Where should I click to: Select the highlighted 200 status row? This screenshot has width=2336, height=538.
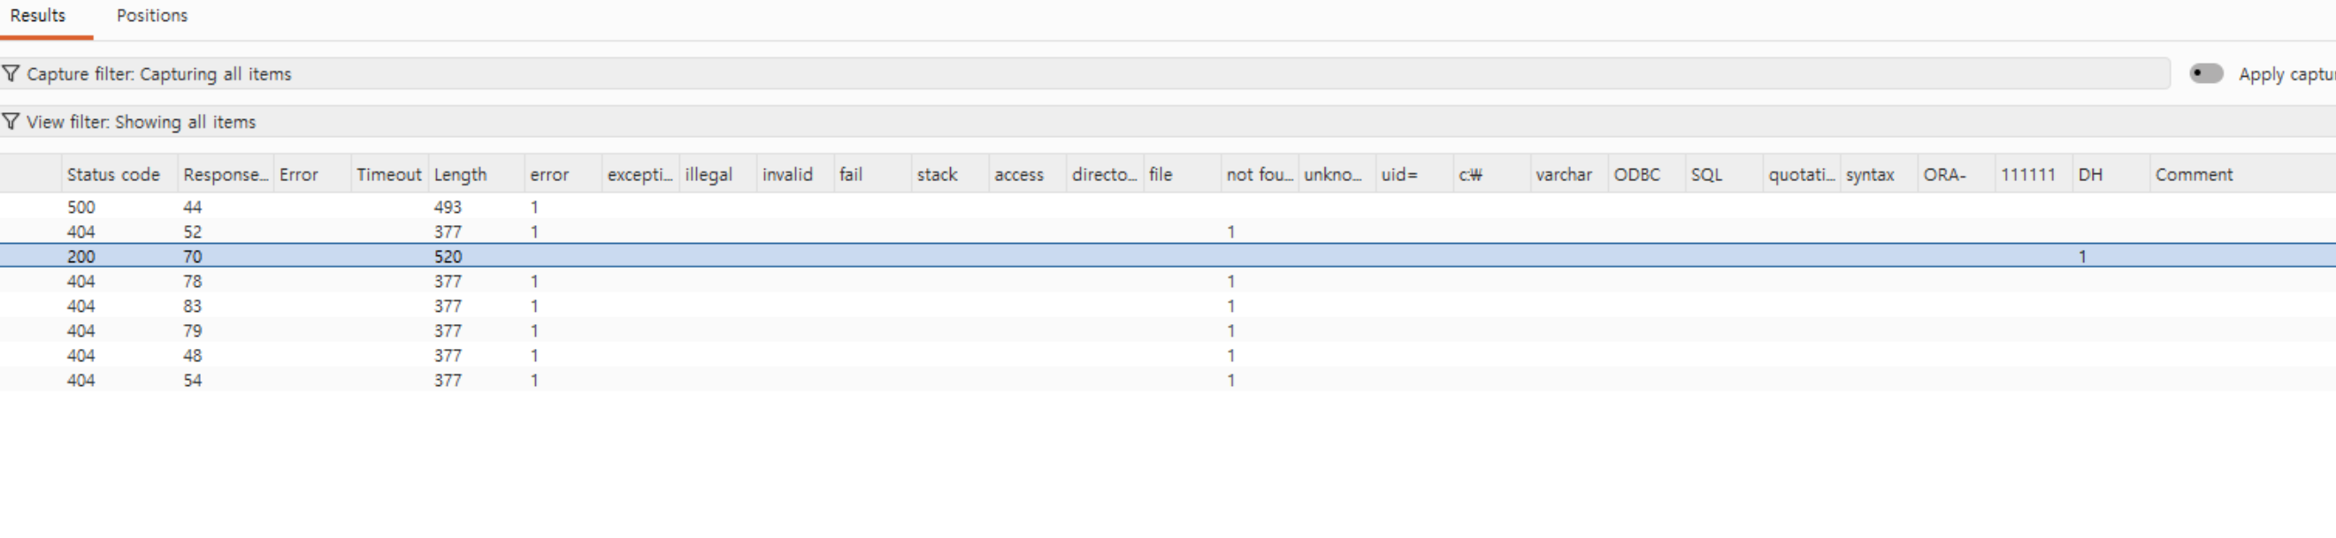[x=1168, y=256]
